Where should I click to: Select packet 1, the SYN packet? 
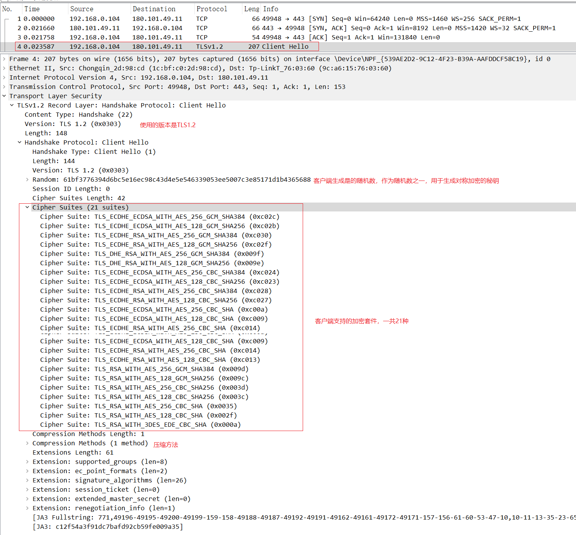pos(288,19)
